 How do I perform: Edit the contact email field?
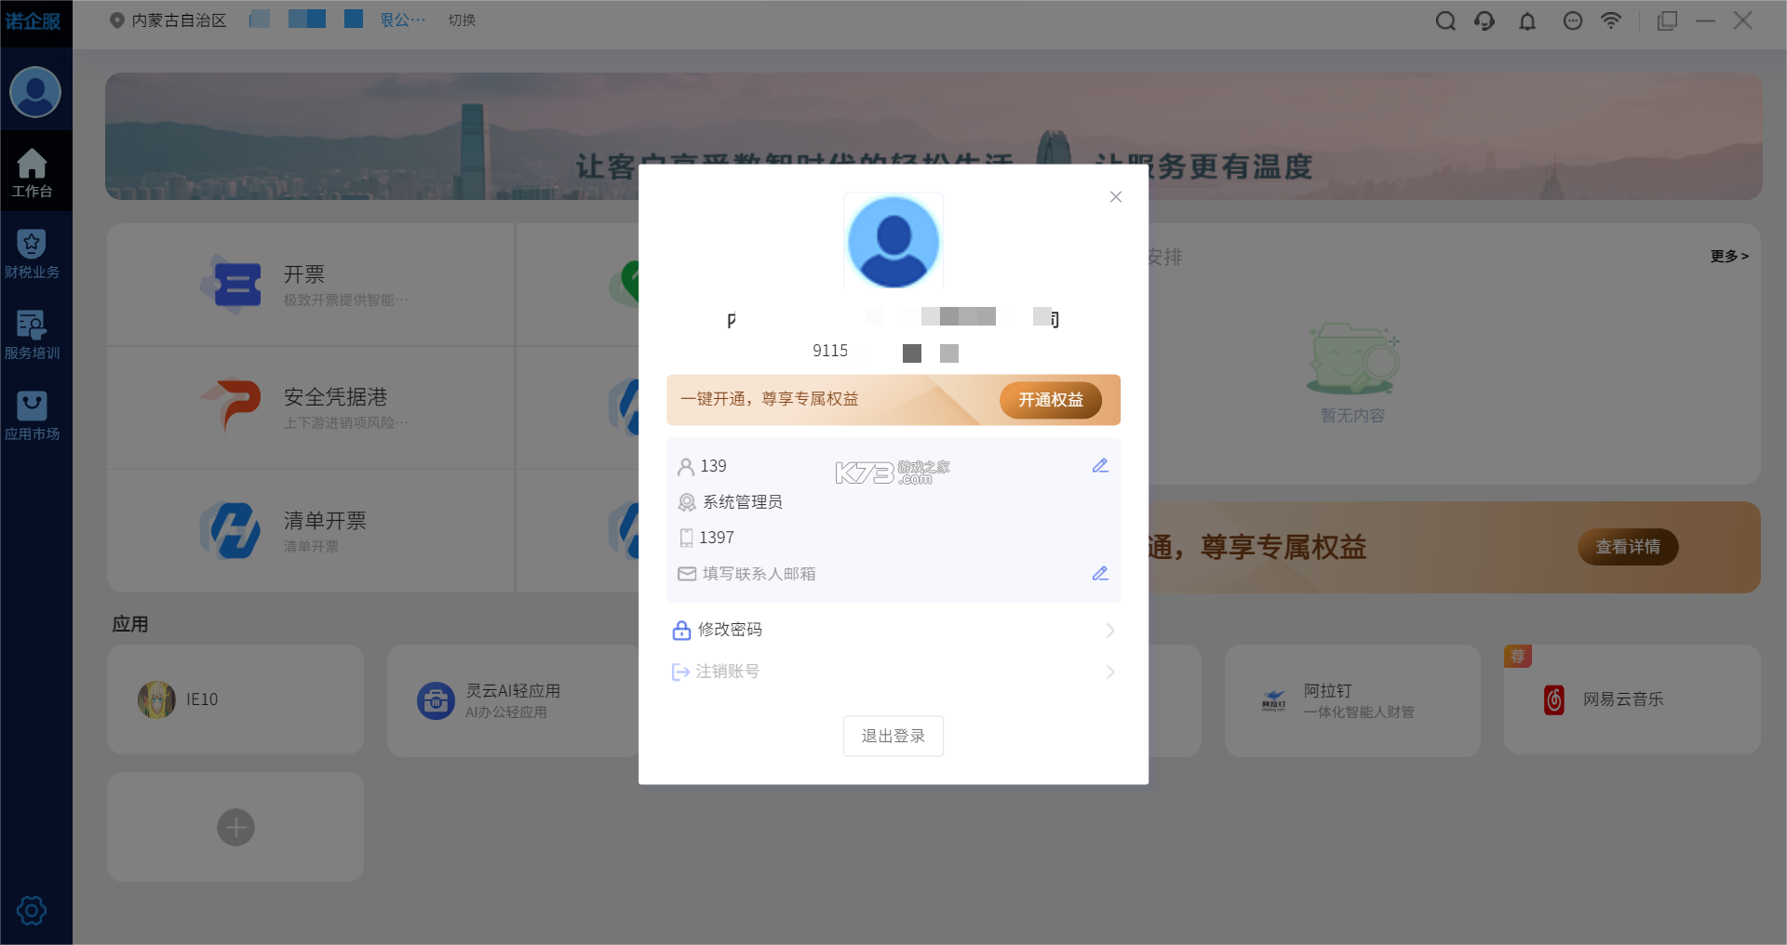[x=1100, y=574]
